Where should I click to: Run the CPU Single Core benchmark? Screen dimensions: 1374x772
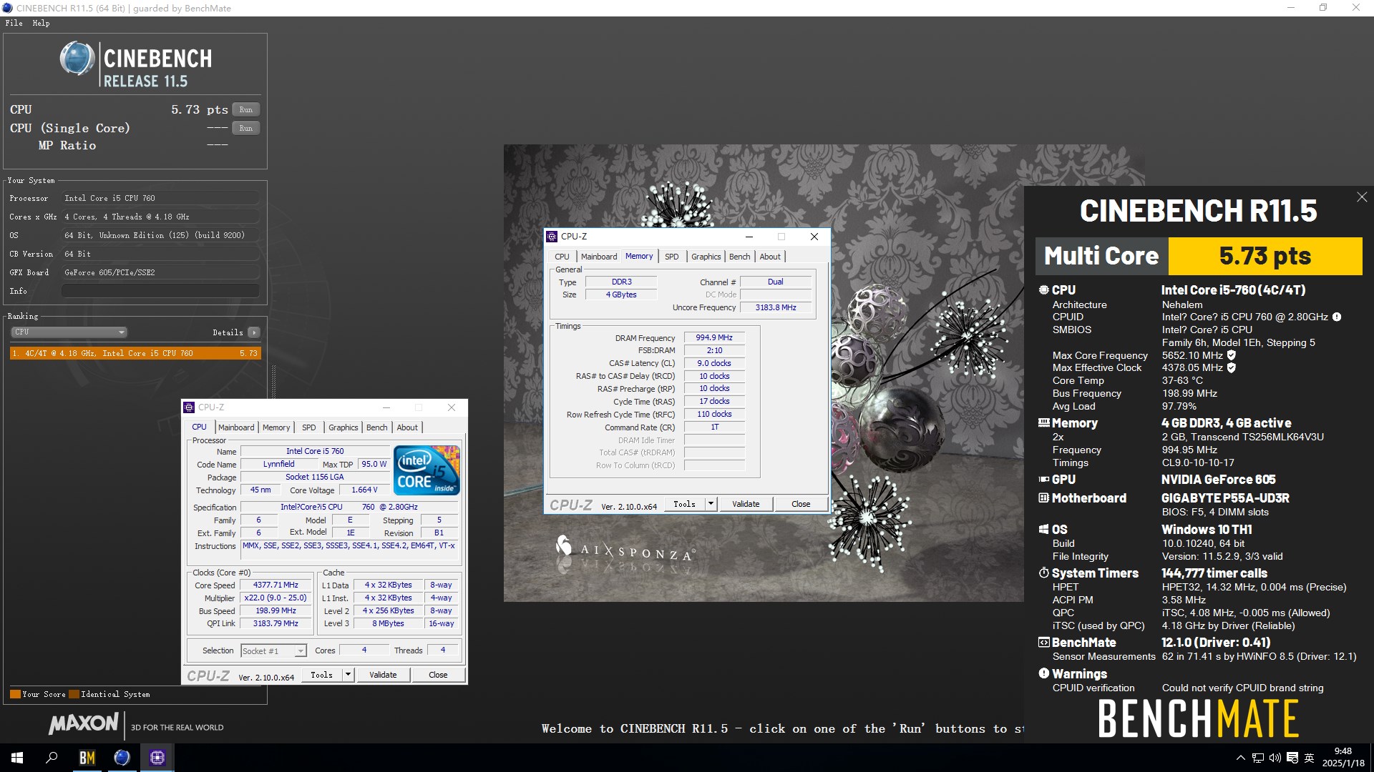coord(245,128)
